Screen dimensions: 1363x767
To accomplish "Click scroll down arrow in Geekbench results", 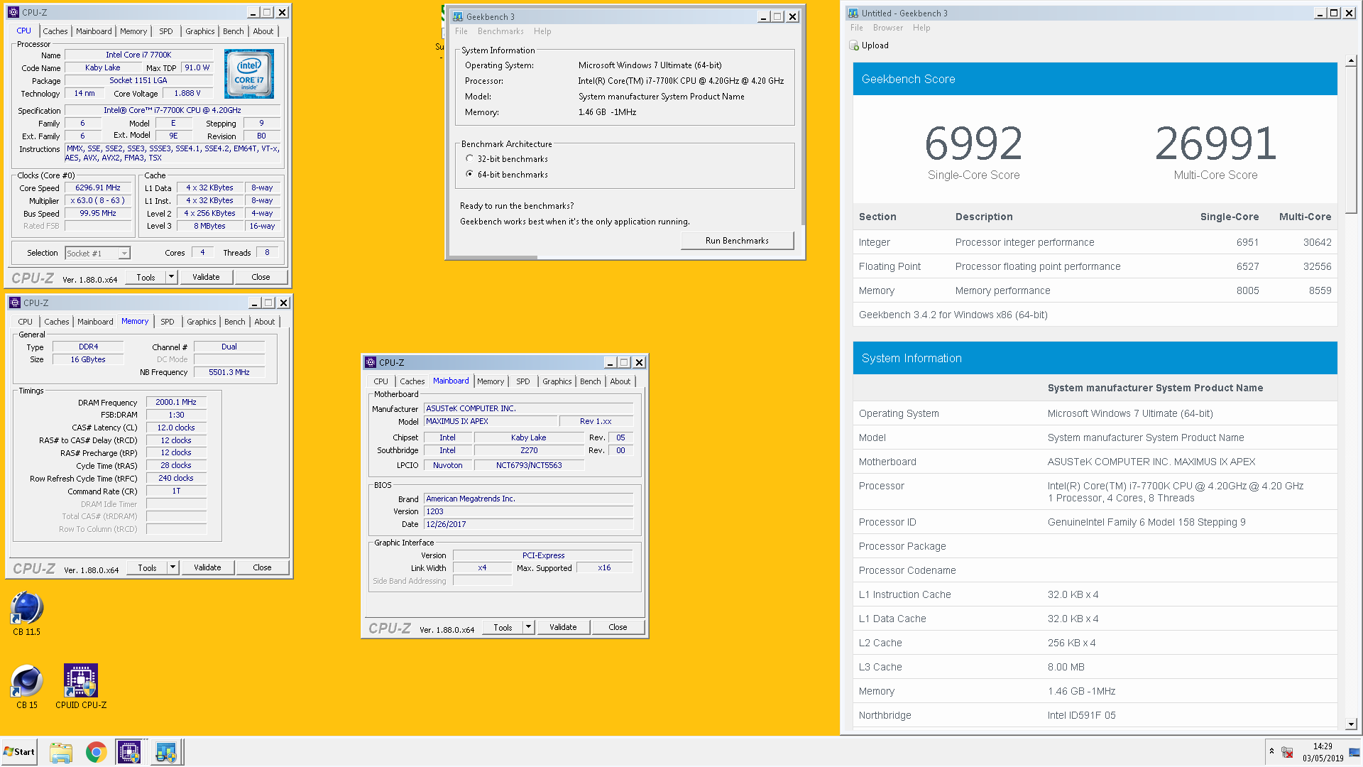I will (1351, 724).
